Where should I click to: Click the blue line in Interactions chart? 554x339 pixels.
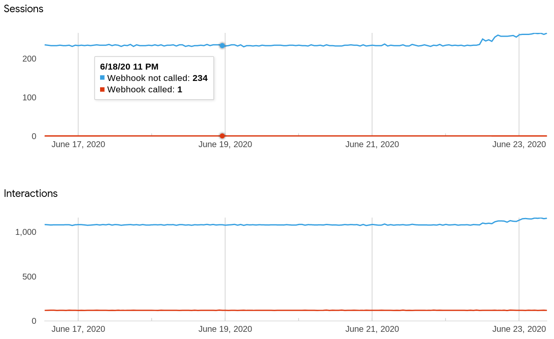click(296, 225)
